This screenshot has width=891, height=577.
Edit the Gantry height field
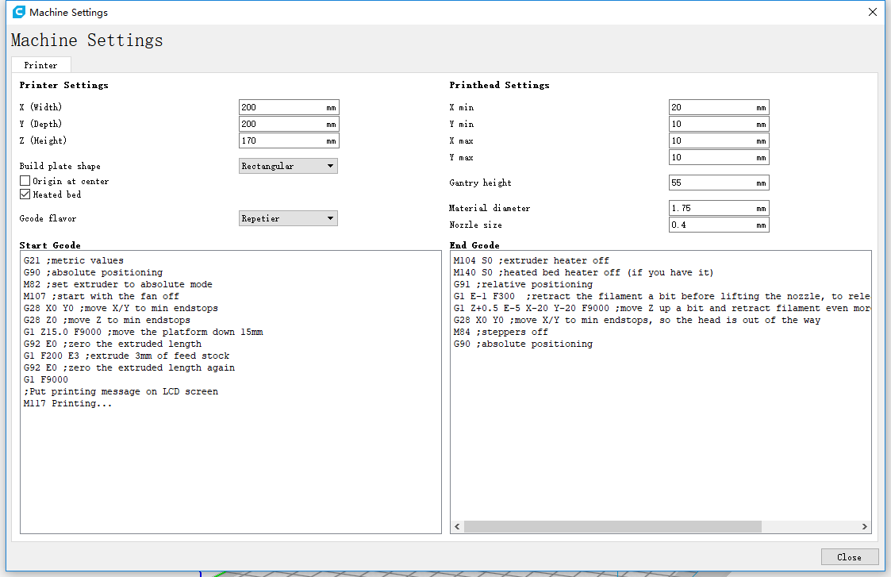click(712, 183)
